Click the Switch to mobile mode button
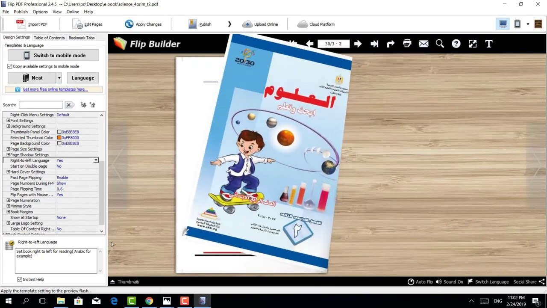This screenshot has height=308, width=547. [53, 55]
